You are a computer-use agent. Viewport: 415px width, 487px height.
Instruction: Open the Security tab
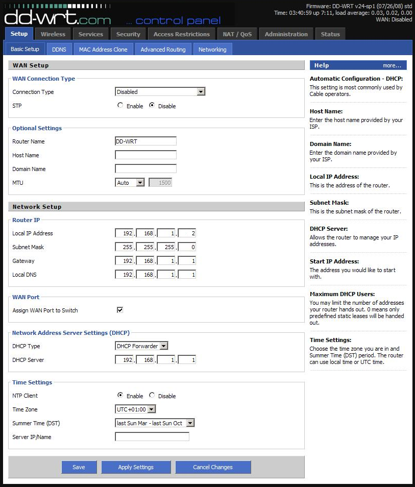(x=128, y=34)
